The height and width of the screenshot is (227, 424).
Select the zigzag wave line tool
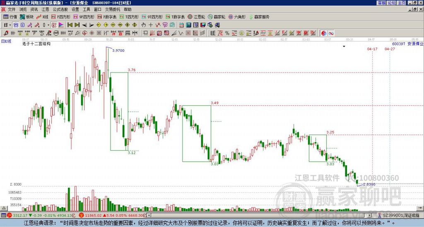click(181, 33)
